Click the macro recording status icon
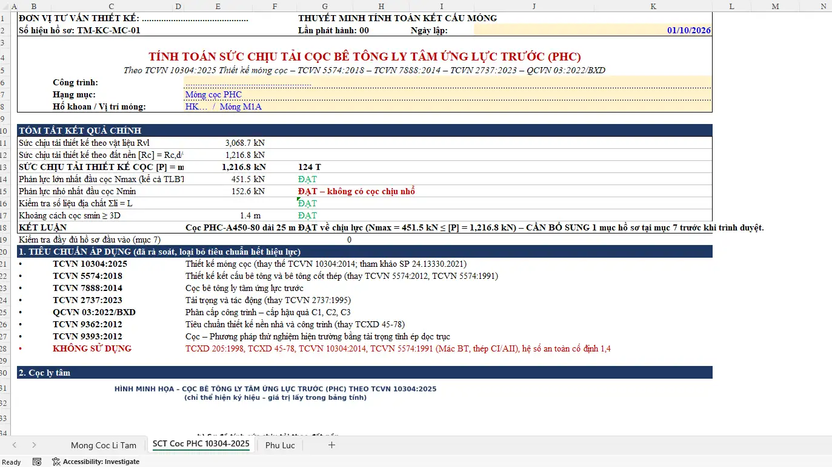Viewport: 832px width, 467px height. pos(37,462)
